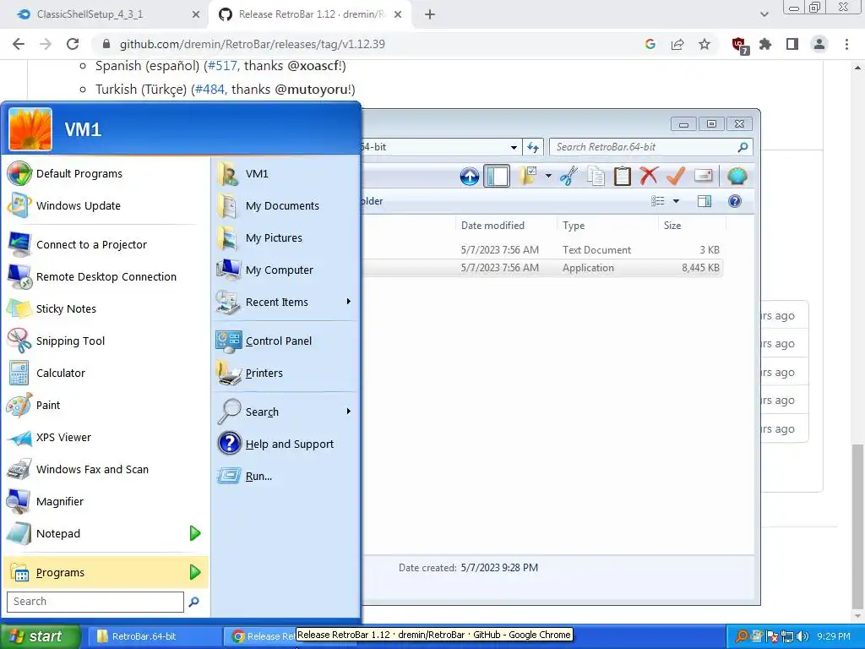The width and height of the screenshot is (865, 649).
Task: Open Help and Support
Action: click(x=286, y=444)
